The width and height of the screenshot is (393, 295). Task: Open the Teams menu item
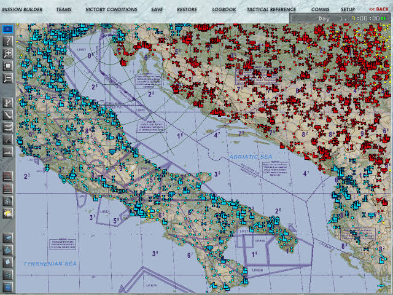(64, 10)
